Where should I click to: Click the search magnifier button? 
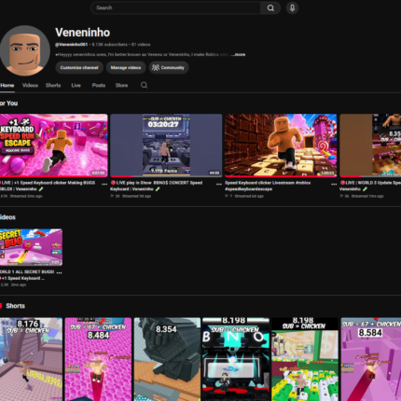pyautogui.click(x=270, y=7)
